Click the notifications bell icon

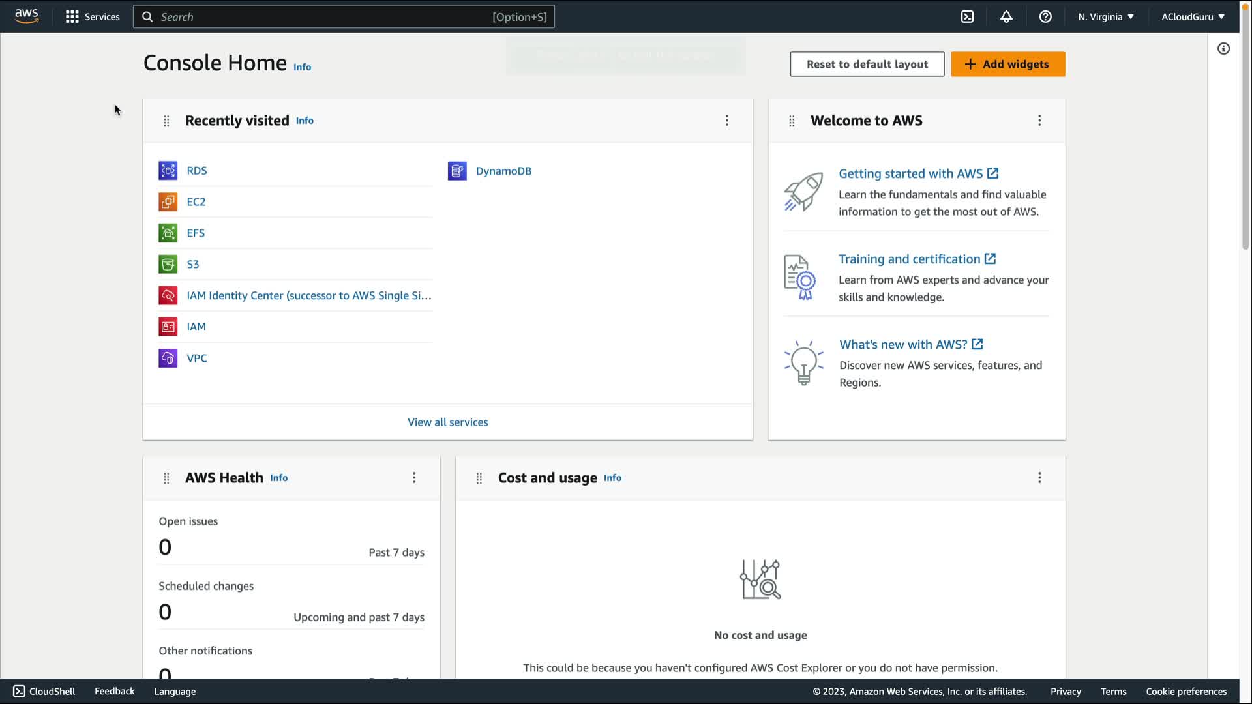tap(1006, 17)
